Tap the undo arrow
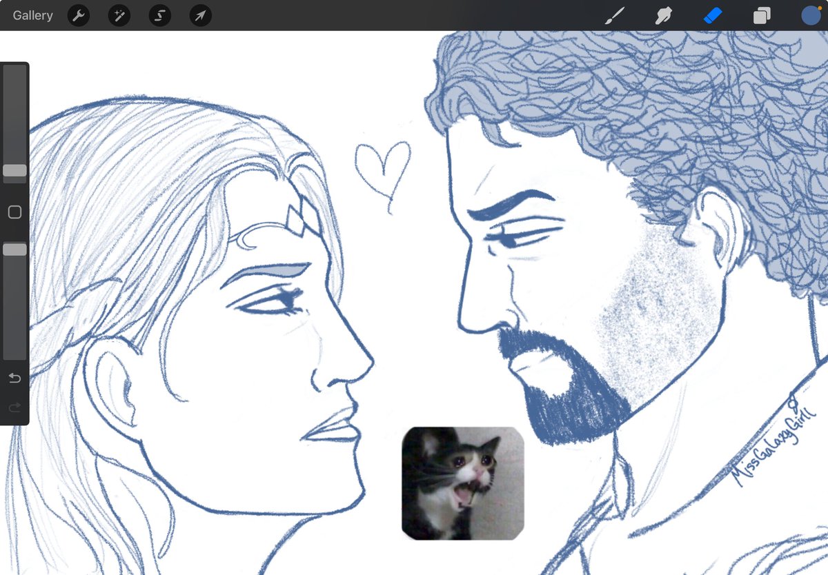Screen dimensions: 828x575 [x=14, y=378]
